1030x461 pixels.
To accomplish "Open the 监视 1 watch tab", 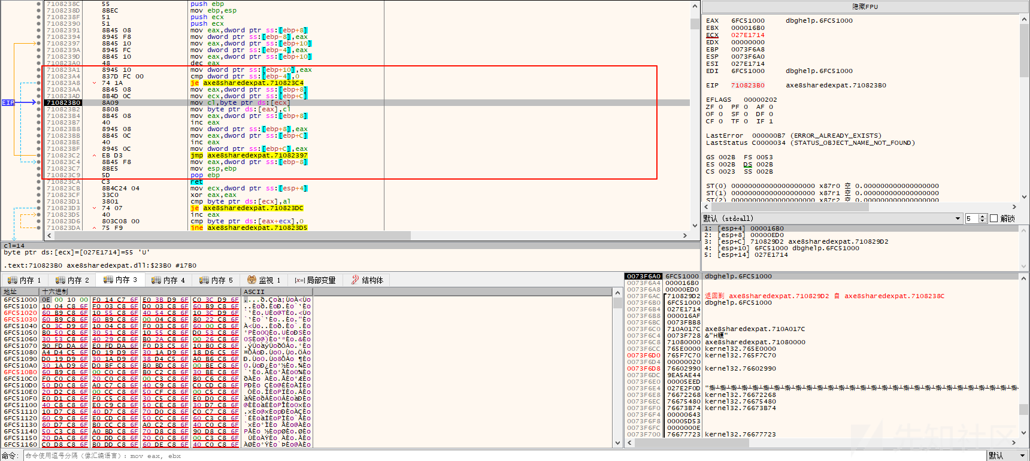I will [264, 280].
